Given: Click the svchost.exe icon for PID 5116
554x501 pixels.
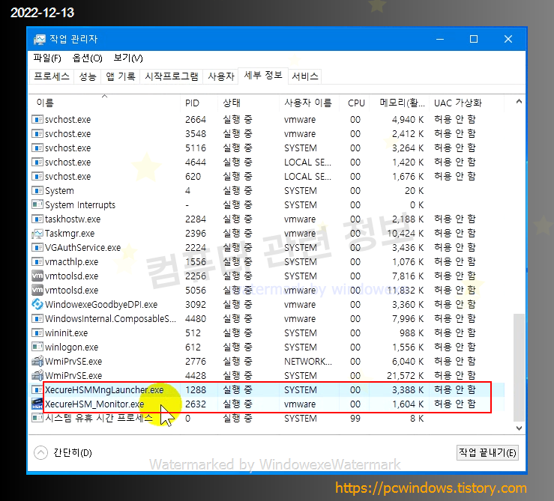Looking at the screenshot, I should (x=37, y=148).
